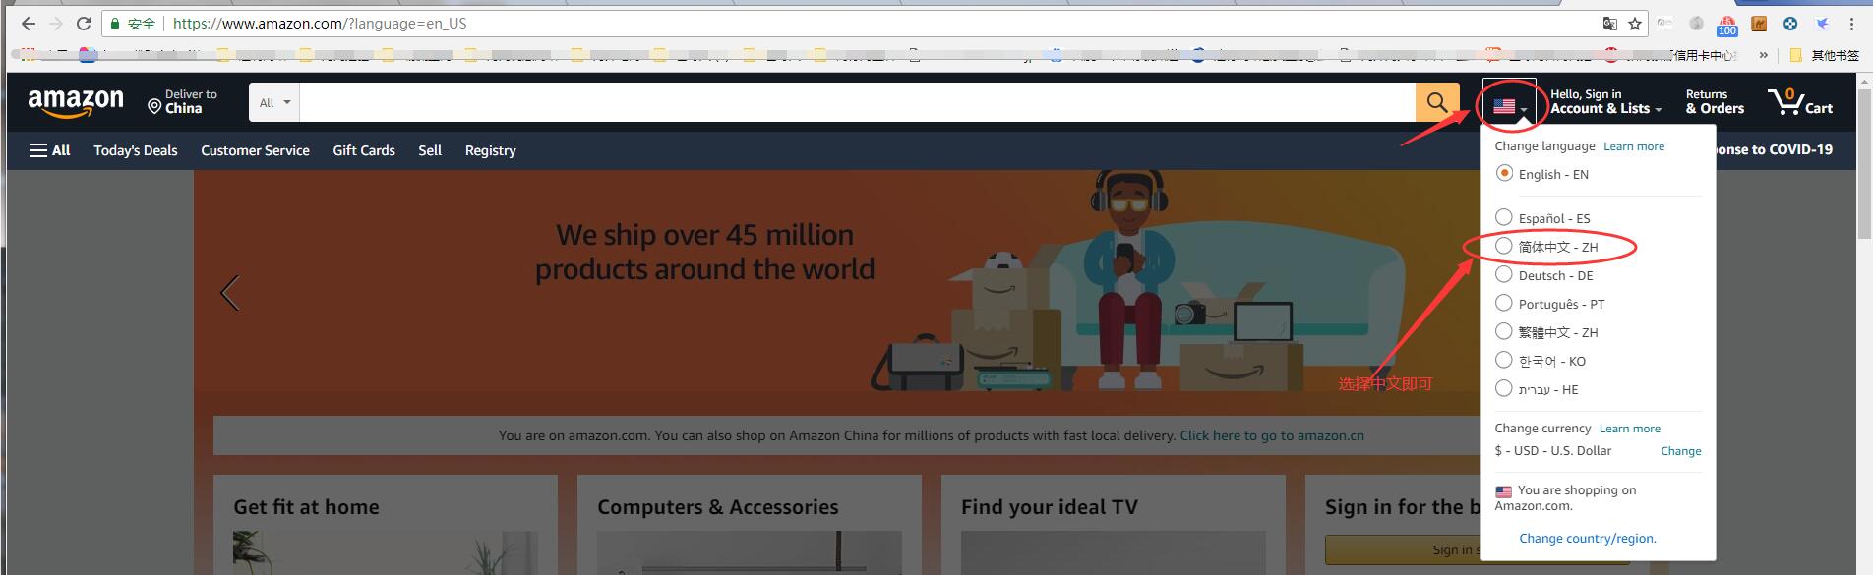Click the orange search magnifier button
The width and height of the screenshot is (1873, 575).
(1437, 102)
